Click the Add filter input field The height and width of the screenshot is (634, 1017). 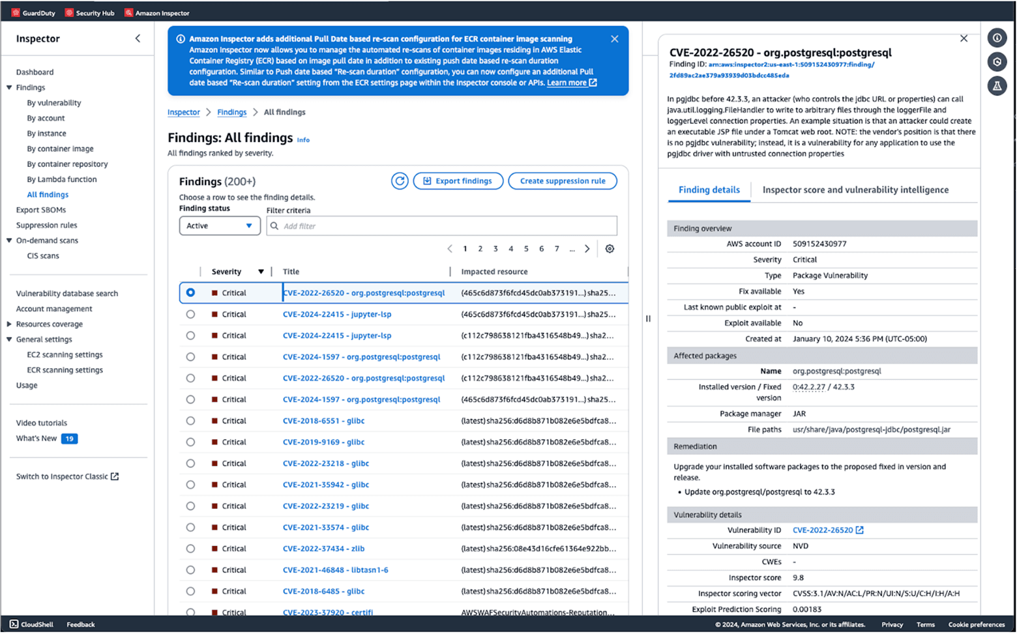(441, 226)
